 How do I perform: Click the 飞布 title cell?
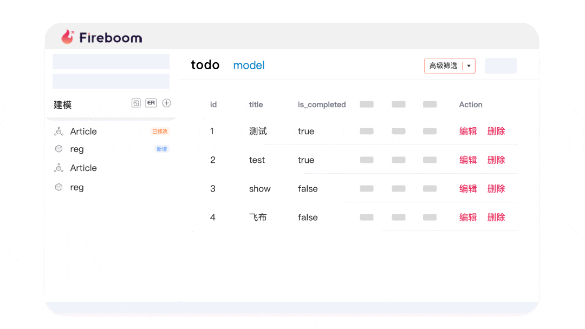point(258,217)
